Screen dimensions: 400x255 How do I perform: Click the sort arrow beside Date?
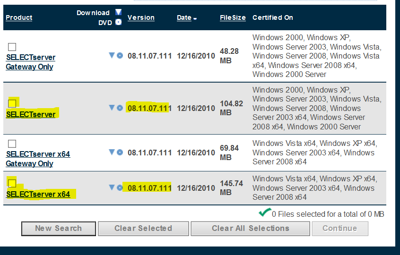point(195,19)
